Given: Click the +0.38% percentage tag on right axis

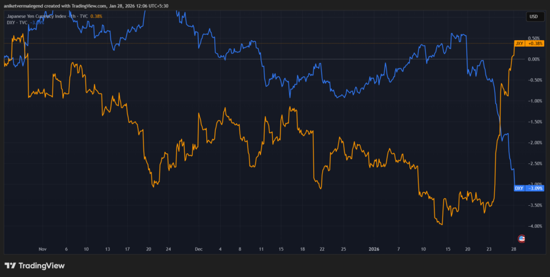Looking at the screenshot, I should point(535,43).
